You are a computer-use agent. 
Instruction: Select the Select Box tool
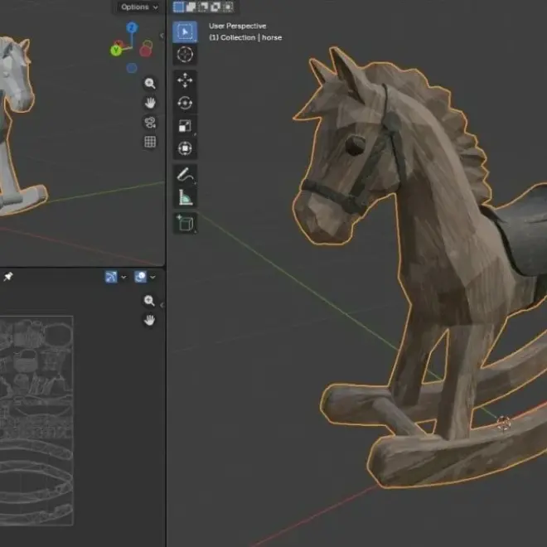click(185, 32)
